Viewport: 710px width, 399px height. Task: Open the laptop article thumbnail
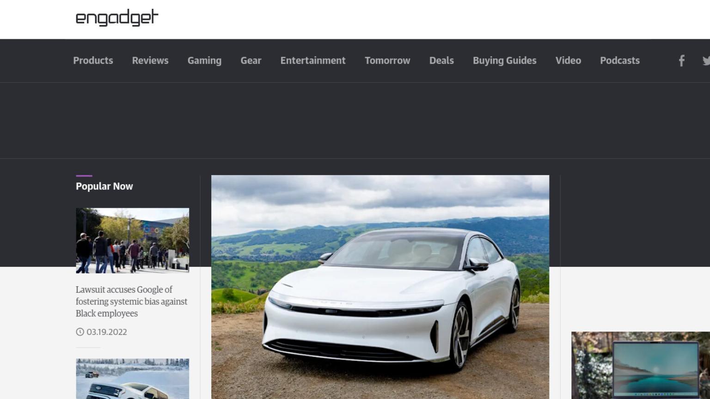tap(641, 365)
